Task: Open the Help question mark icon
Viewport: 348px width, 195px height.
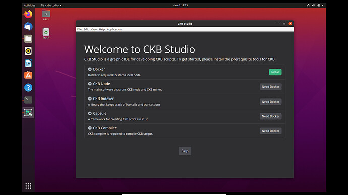Action: [x=28, y=88]
